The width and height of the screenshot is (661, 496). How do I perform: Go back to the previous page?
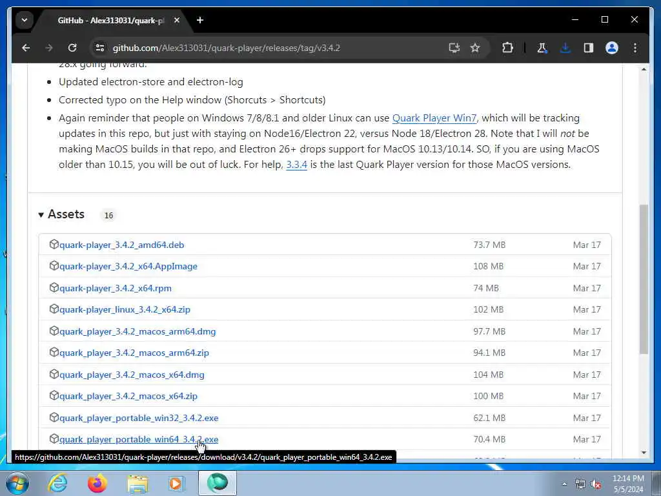tap(26, 48)
